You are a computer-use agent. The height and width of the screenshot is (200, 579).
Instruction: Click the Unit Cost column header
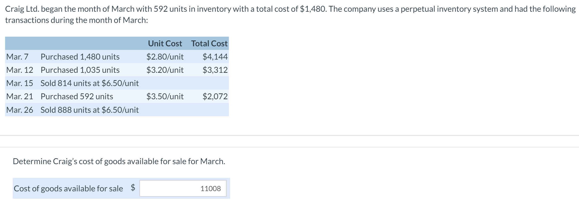point(165,44)
